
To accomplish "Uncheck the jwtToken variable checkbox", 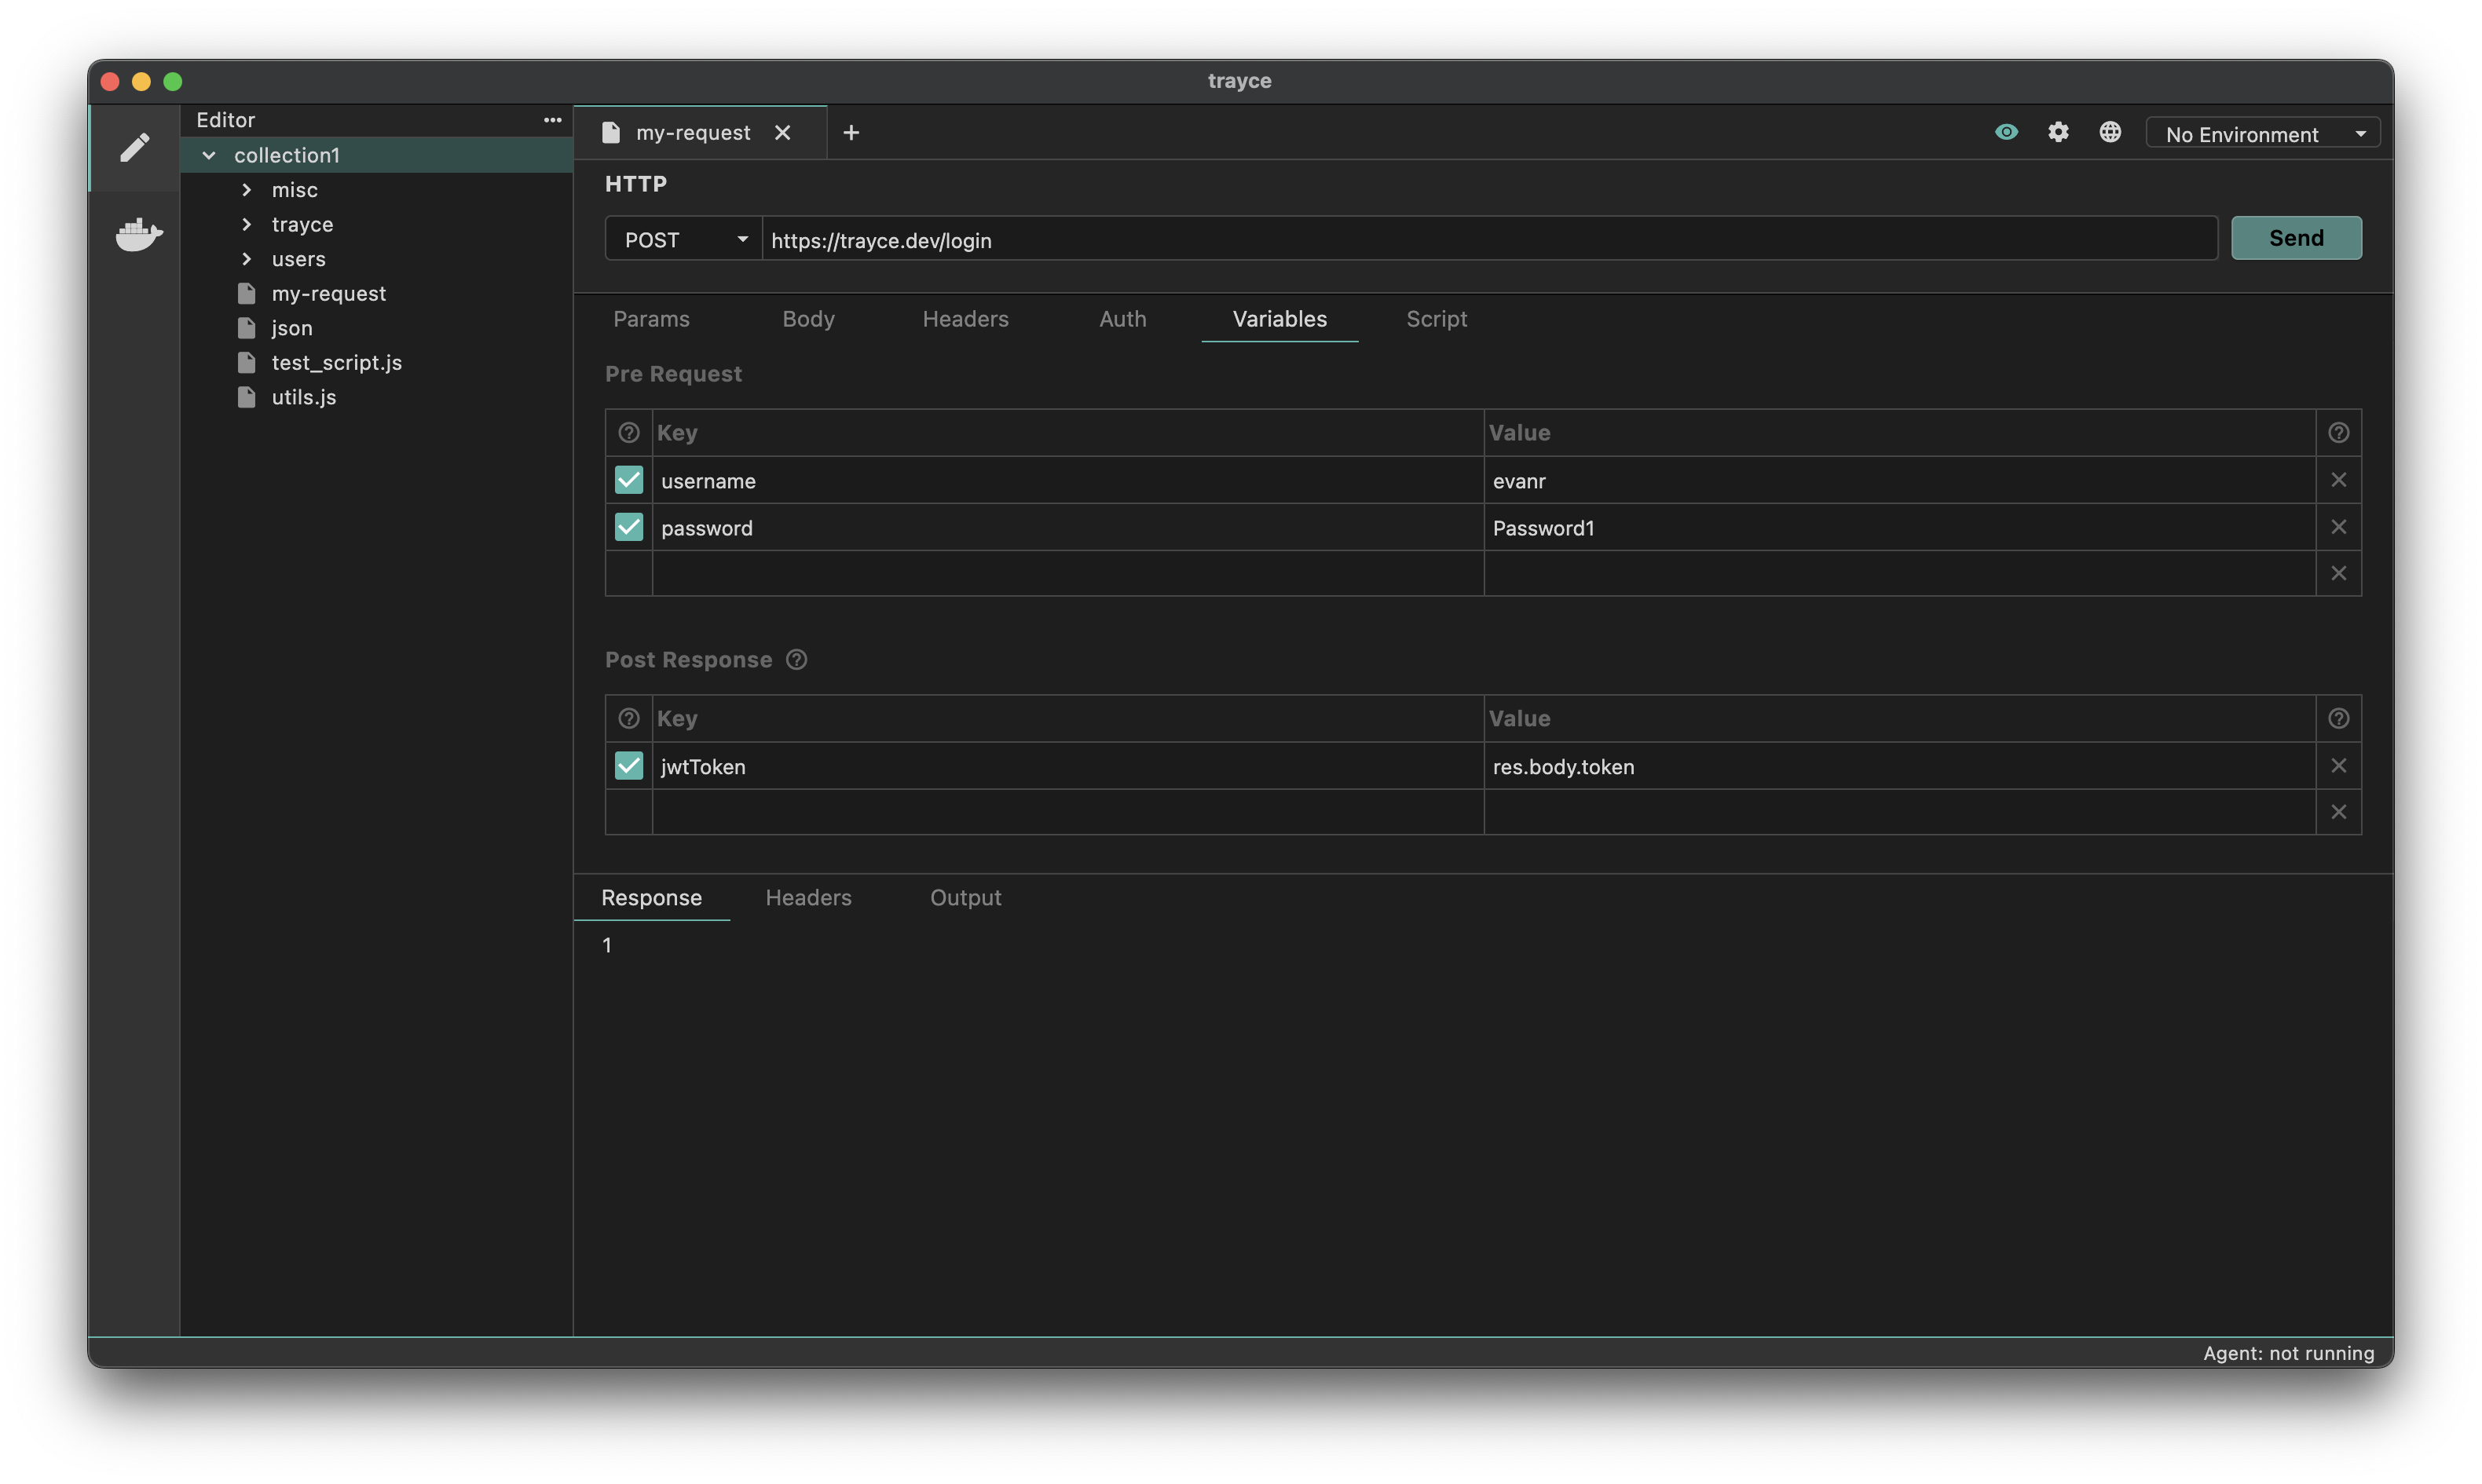I will 628,766.
